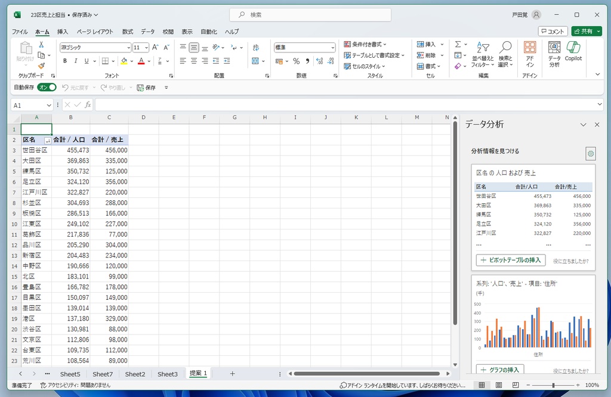611x397 pixels.
Task: Open the ファイル menu
Action: (20, 32)
